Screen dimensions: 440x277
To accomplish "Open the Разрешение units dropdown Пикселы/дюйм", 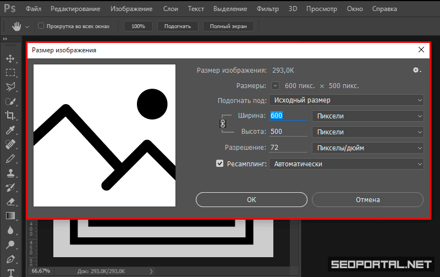I will (367, 148).
